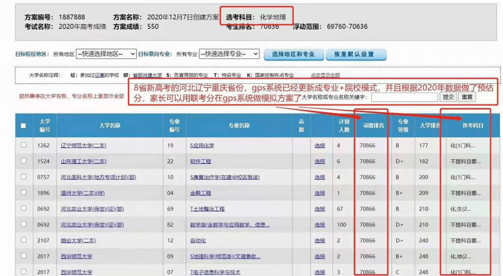
Task: Click the 专业编号 column header
Action: click(x=175, y=125)
